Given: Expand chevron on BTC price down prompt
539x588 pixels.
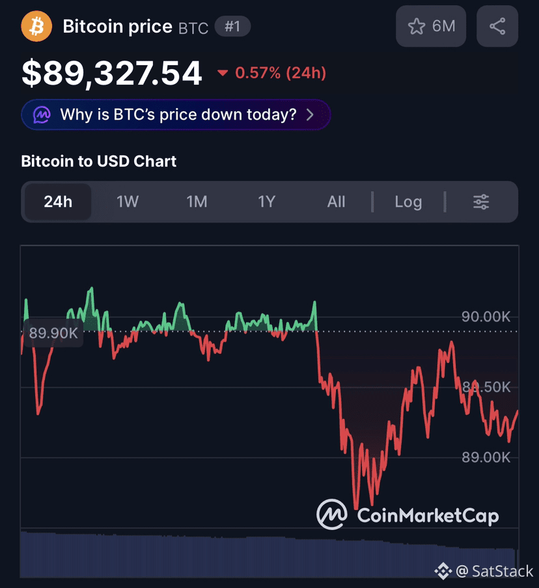Looking at the screenshot, I should 310,114.
